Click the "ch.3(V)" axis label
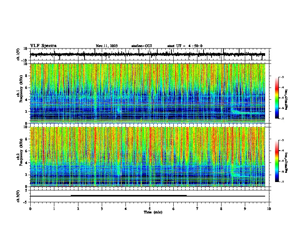Viewport: 303px width, 234px height. click(18, 196)
